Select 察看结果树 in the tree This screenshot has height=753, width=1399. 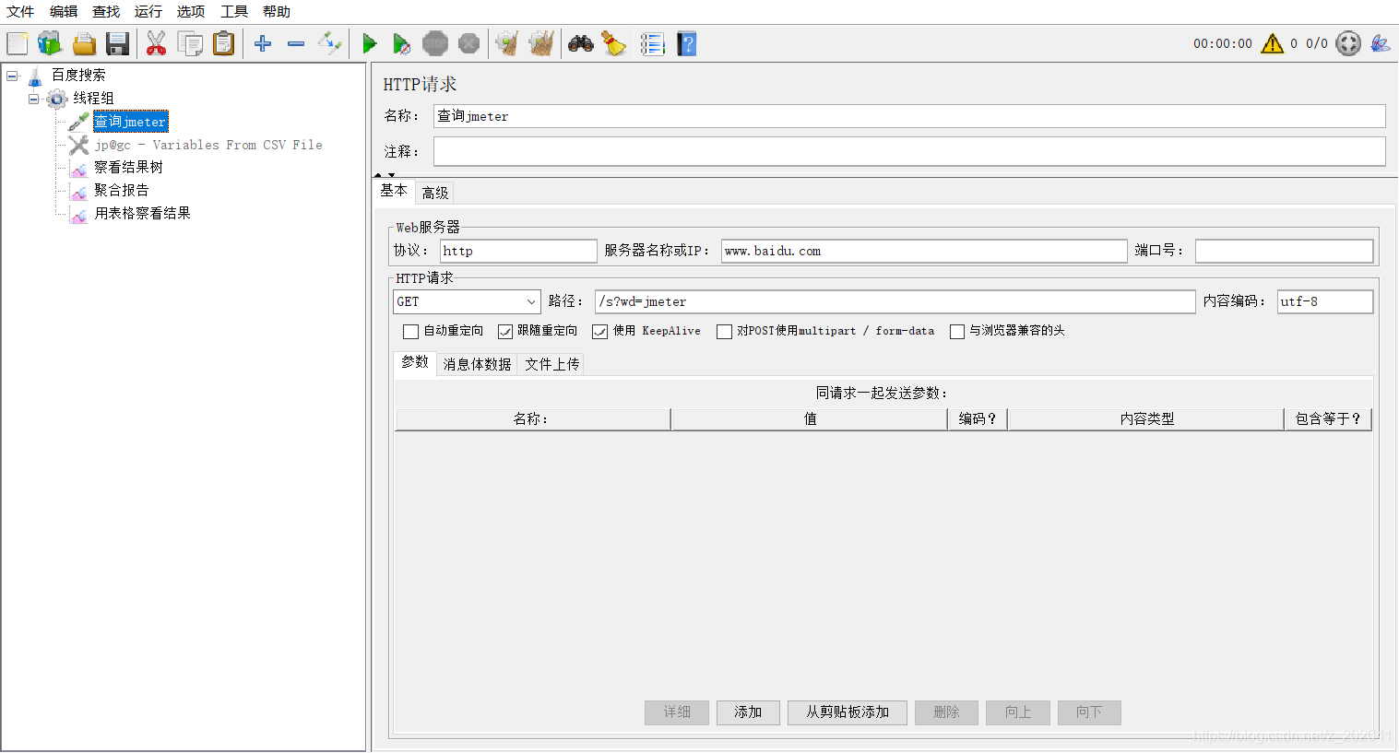click(128, 167)
